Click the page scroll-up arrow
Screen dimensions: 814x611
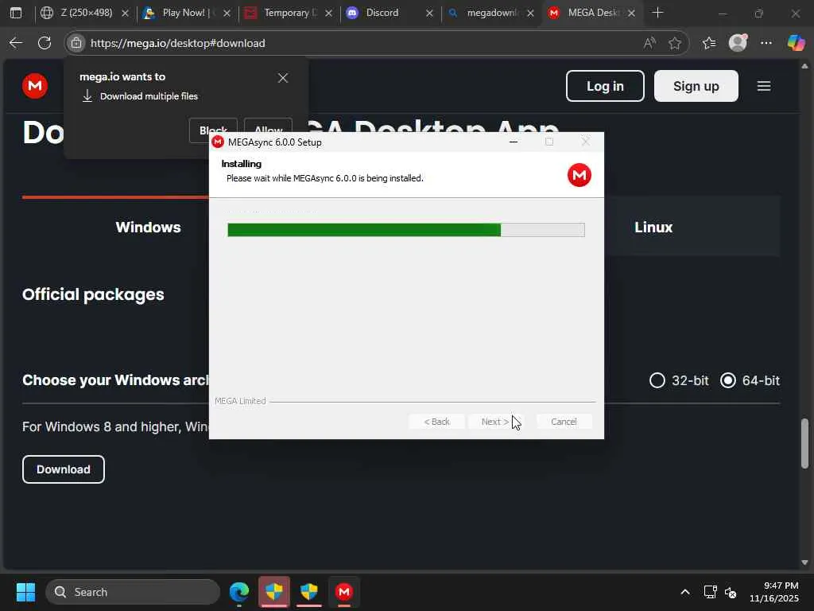pos(804,66)
